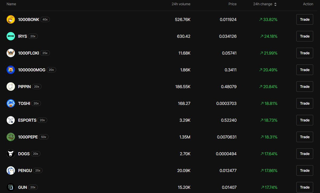Screen dimensions: 320x193
Task: Select the ESPORTS pair name
Action: [27, 120]
